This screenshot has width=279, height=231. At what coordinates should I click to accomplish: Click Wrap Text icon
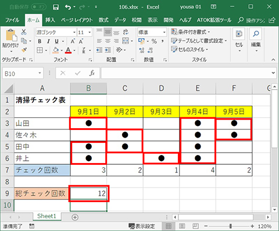tap(126, 32)
